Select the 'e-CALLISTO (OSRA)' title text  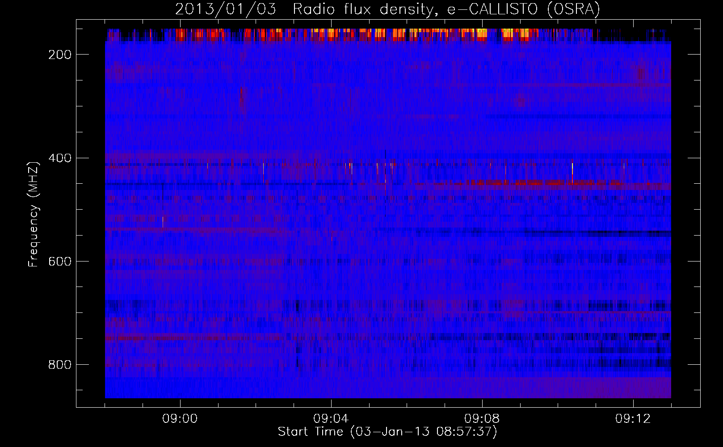(x=524, y=9)
